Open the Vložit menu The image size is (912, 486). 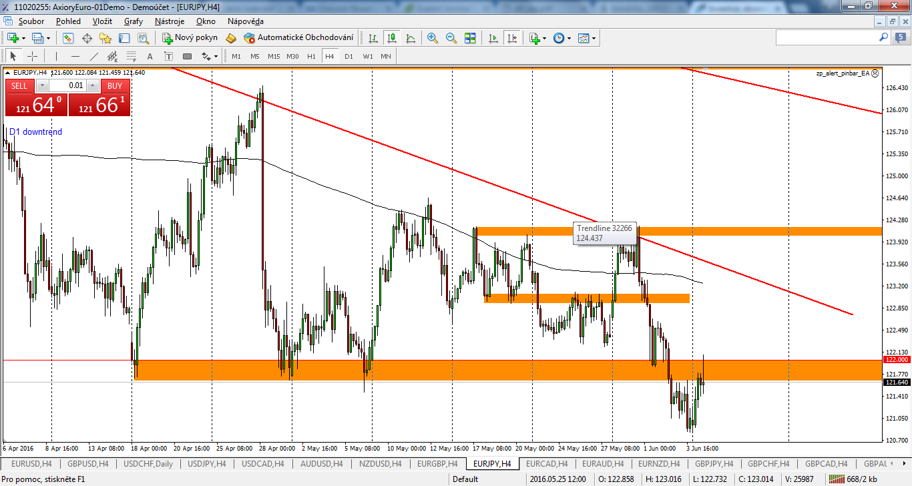(x=102, y=21)
